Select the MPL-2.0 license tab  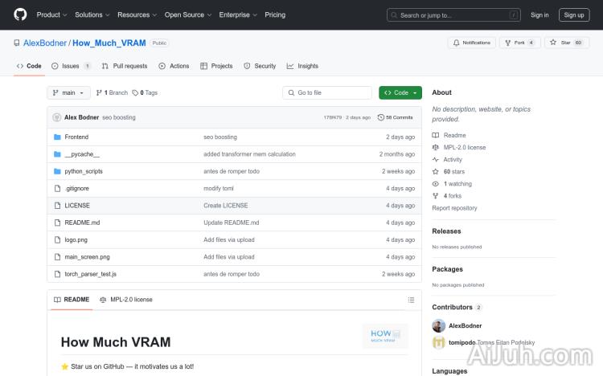(126, 300)
